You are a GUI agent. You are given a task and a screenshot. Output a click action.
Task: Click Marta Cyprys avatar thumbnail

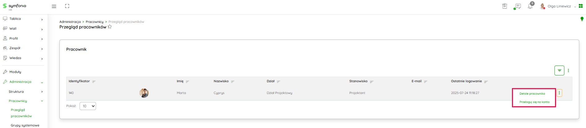[144, 93]
